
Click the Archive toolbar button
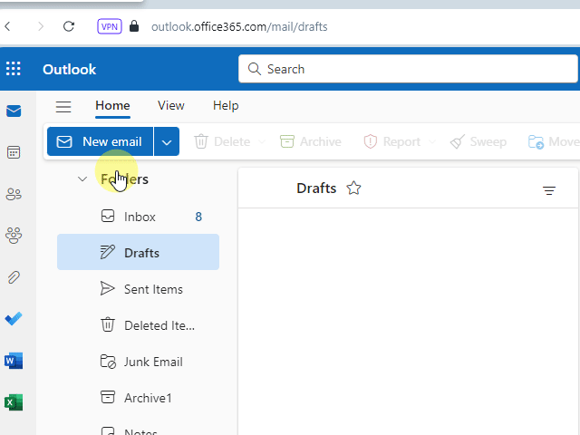coord(311,141)
